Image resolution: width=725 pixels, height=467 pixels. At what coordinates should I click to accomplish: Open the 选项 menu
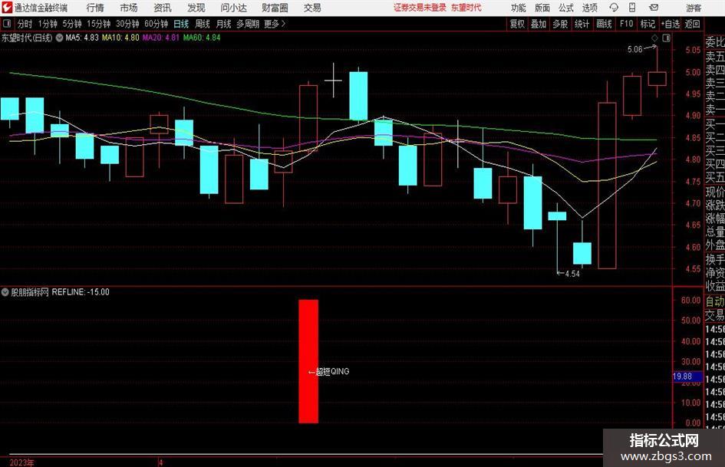589,8
